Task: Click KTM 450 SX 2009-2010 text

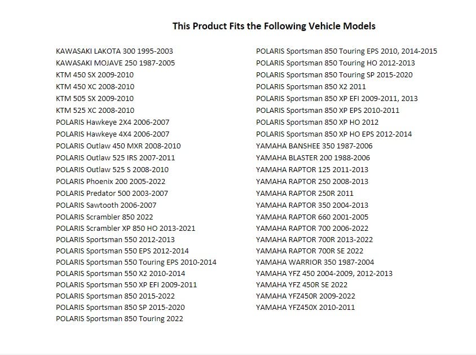Action: (95, 74)
